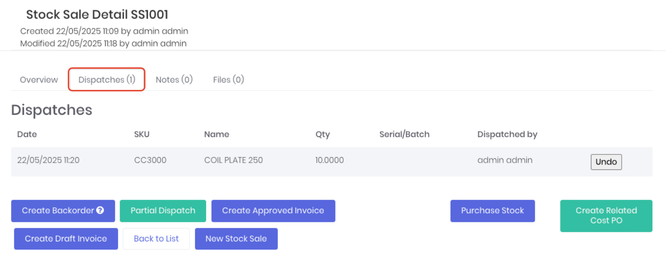The height and width of the screenshot is (262, 666).
Task: Click the Stock Sale Detail SS1001 title
Action: click(97, 15)
